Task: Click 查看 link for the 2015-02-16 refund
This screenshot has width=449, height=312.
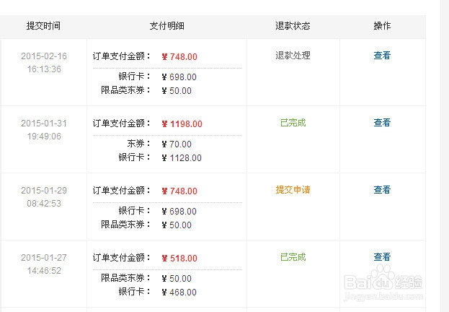Action: (x=382, y=56)
